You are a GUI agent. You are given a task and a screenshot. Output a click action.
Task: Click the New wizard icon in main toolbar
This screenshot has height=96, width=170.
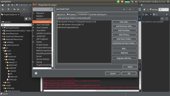tap(3, 5)
